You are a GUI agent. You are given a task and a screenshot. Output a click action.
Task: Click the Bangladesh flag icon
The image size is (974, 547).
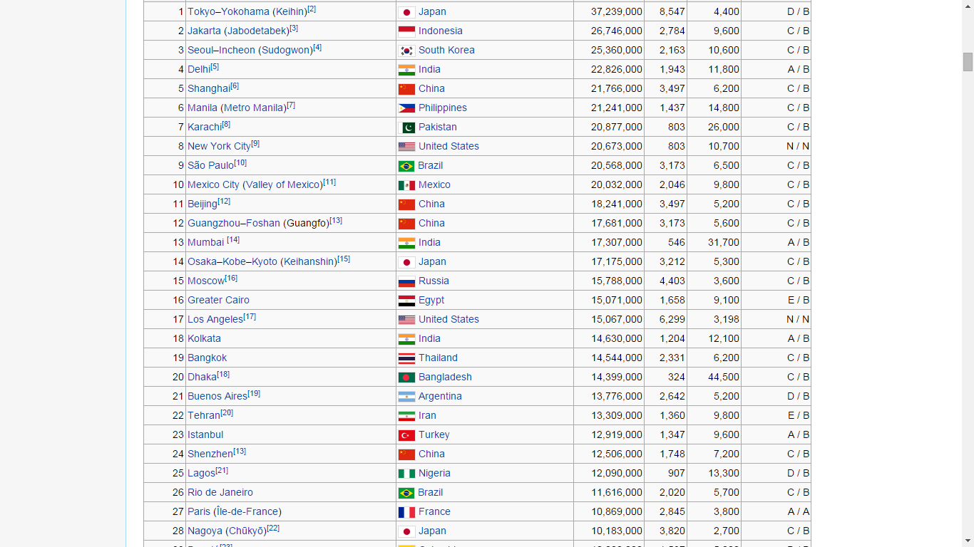point(406,377)
